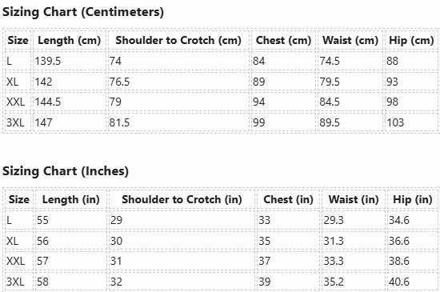This screenshot has width=440, height=292.
Task: Select the 36.6 hip value for XL
Action: click(399, 241)
